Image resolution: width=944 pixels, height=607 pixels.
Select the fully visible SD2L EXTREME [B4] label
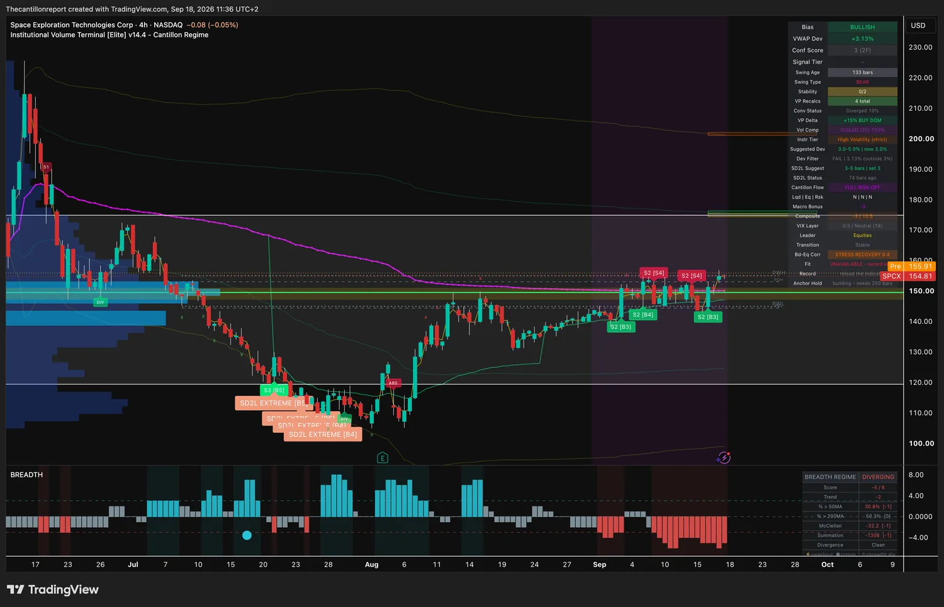coord(323,435)
